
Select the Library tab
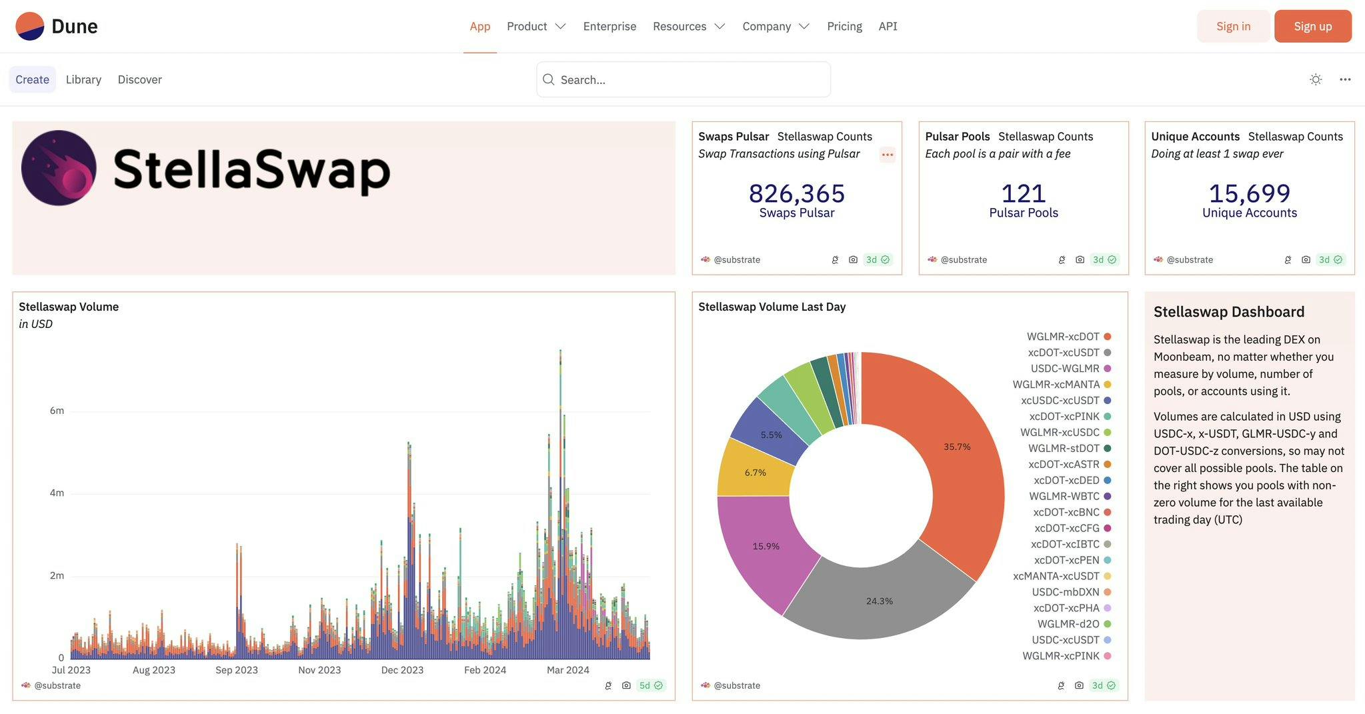point(83,79)
